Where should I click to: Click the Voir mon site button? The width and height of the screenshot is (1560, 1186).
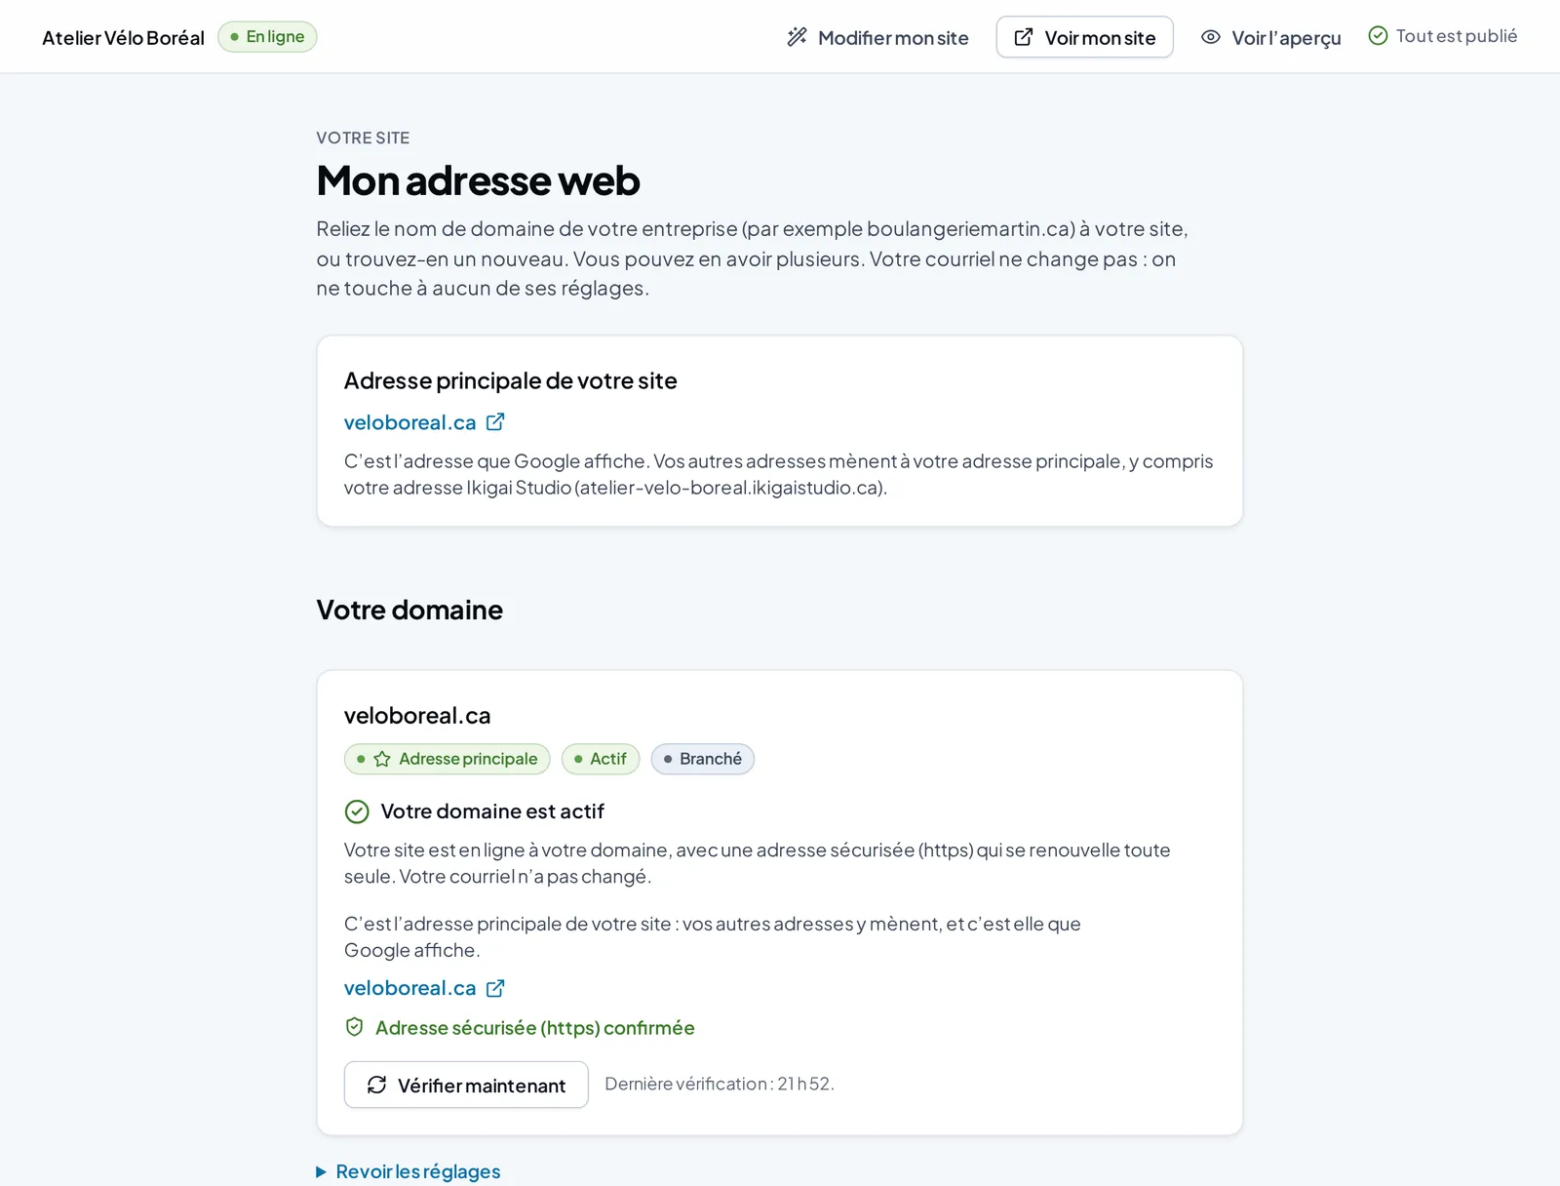[x=1084, y=37]
